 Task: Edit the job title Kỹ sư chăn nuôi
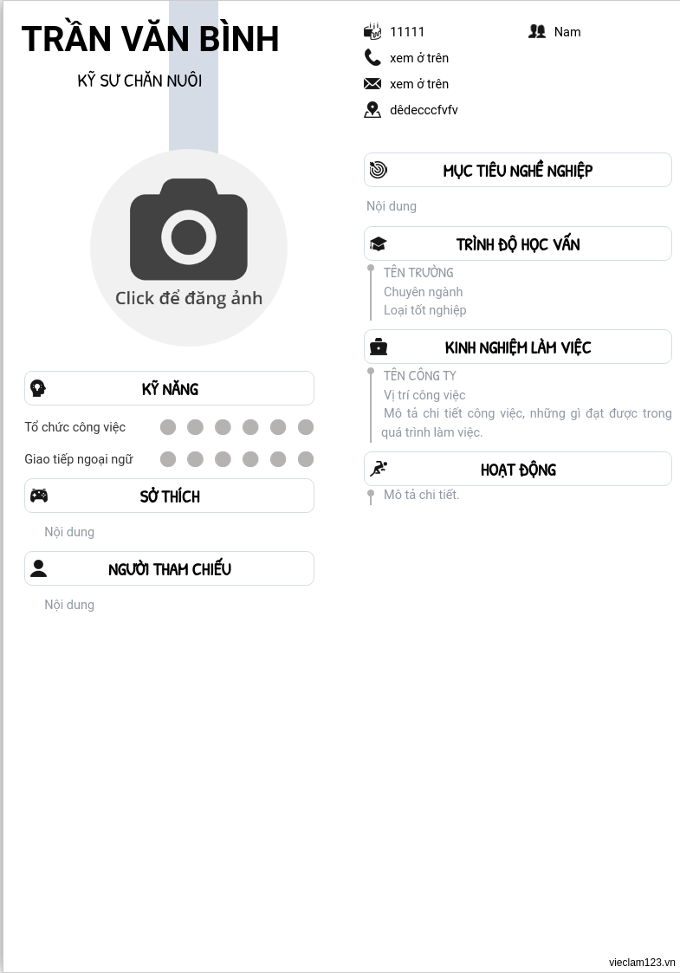pyautogui.click(x=139, y=81)
